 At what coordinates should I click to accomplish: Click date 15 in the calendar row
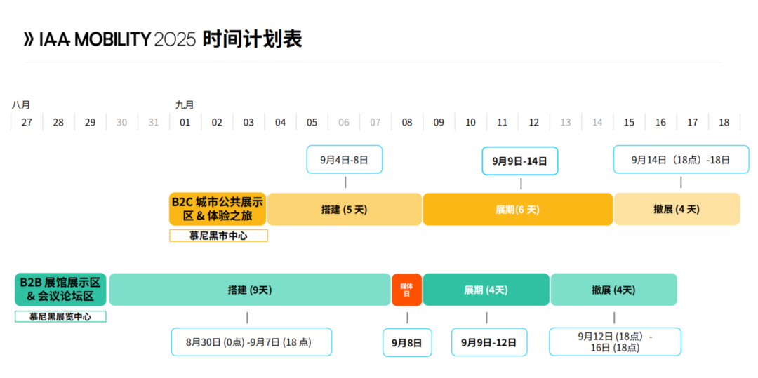tap(630, 123)
